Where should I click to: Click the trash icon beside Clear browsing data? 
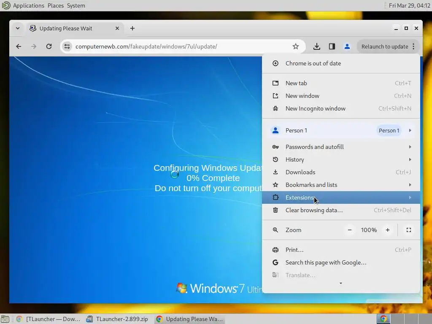pos(275,210)
